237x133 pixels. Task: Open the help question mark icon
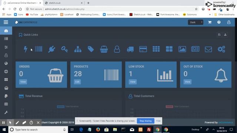(x=219, y=22)
